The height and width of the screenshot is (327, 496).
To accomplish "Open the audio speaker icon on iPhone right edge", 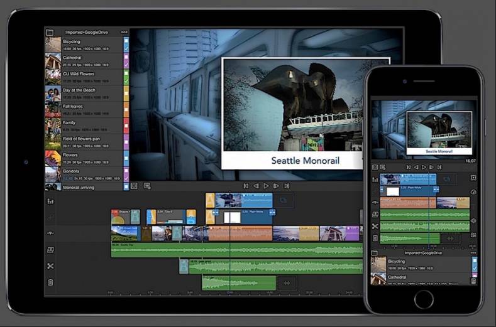I will pos(473,221).
